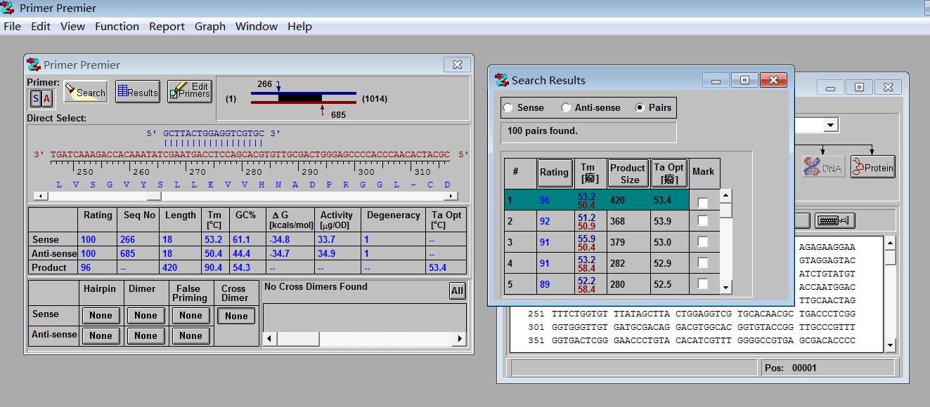Click Sense Hairpin None button
This screenshot has width=930, height=407.
pyautogui.click(x=101, y=316)
